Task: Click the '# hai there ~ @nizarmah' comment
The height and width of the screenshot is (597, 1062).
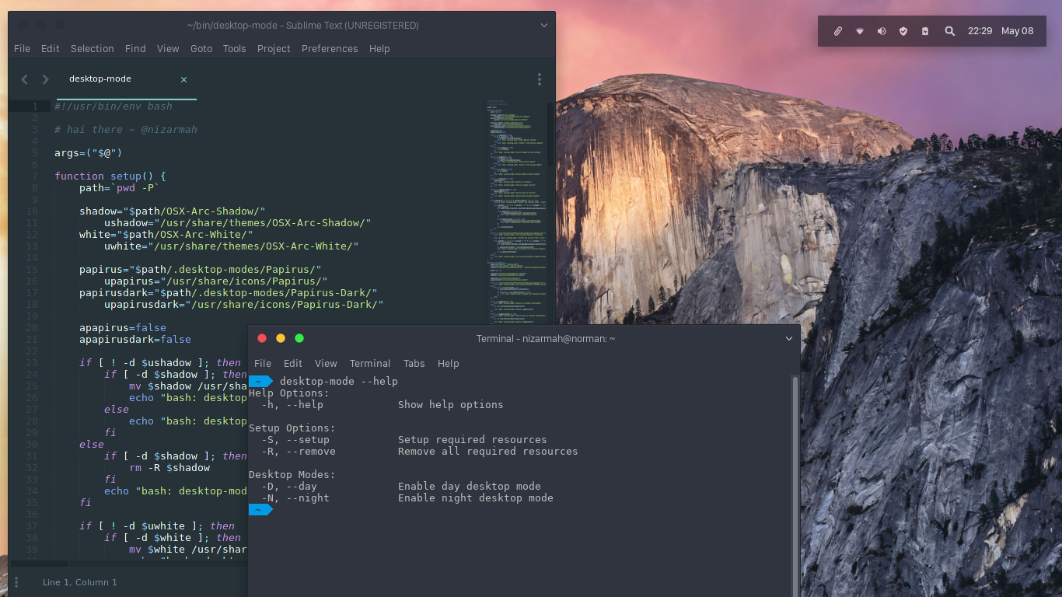Action: (x=126, y=130)
